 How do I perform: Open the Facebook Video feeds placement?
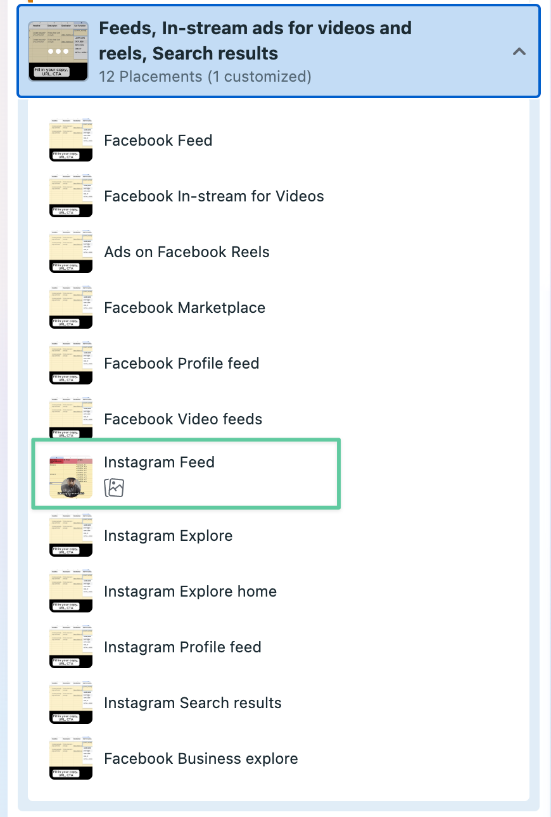pos(183,419)
